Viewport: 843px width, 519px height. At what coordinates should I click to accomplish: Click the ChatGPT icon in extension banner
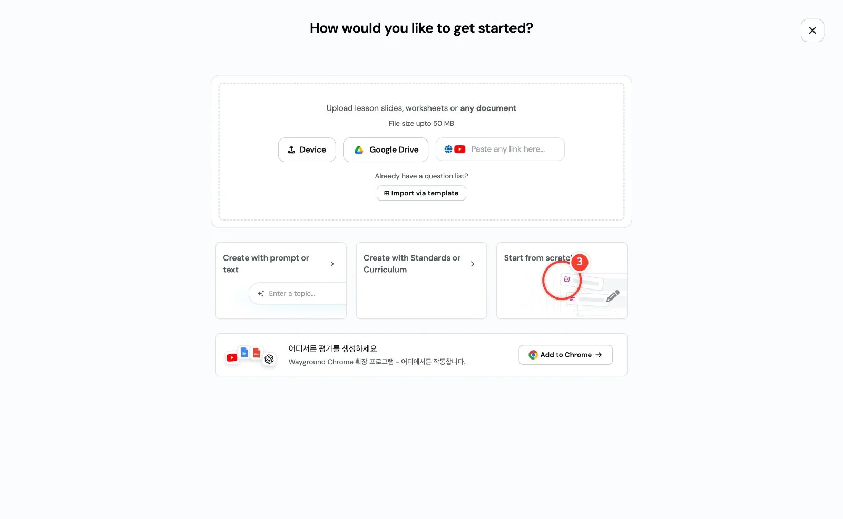(x=269, y=359)
